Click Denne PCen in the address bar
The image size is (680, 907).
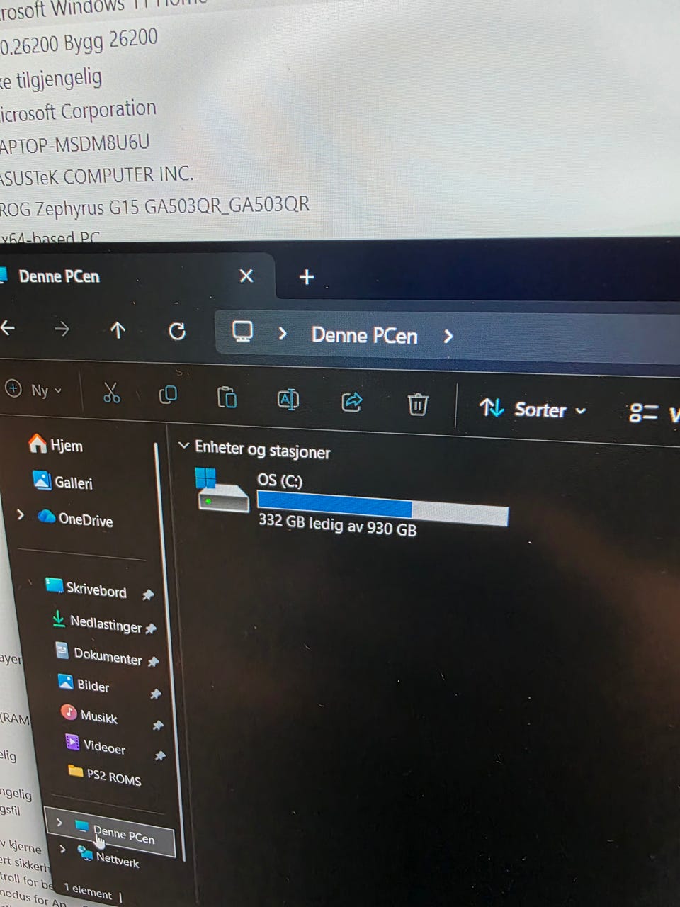pos(364,335)
